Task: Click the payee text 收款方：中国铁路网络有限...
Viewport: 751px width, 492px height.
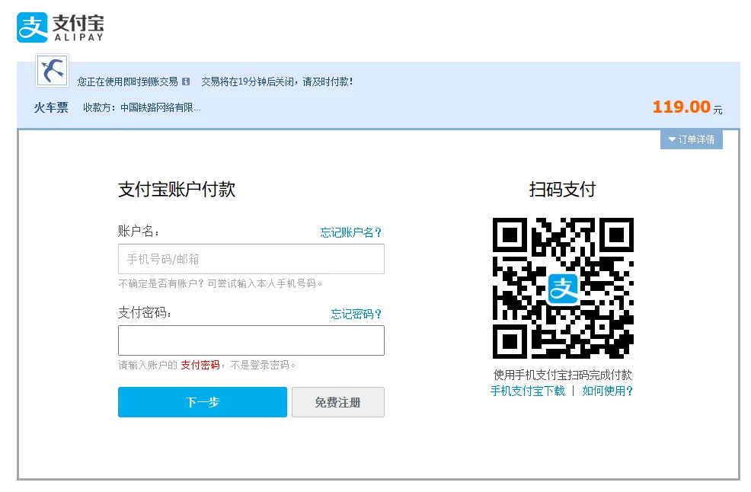Action: point(142,107)
